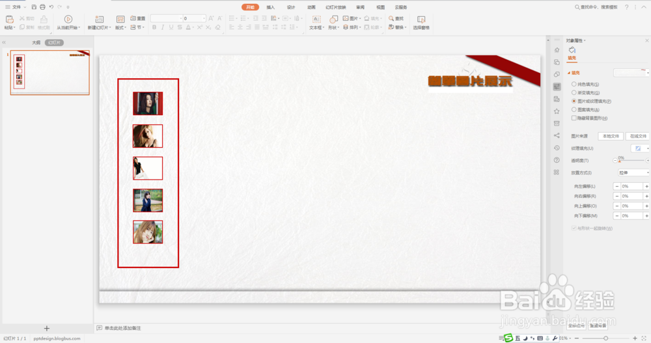Open the Arrange (排列) dropdown

(x=352, y=27)
